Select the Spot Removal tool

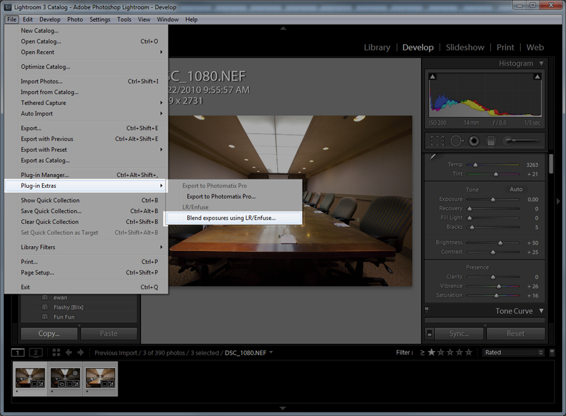[456, 141]
